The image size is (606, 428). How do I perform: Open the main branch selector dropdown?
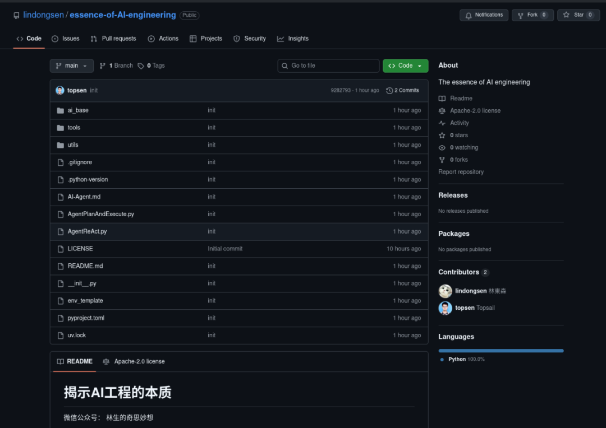71,66
